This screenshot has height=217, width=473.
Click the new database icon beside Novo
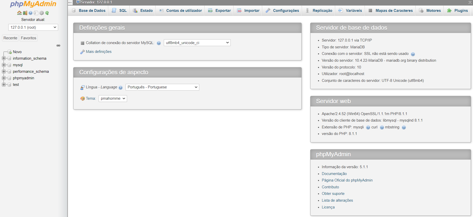click(10, 52)
